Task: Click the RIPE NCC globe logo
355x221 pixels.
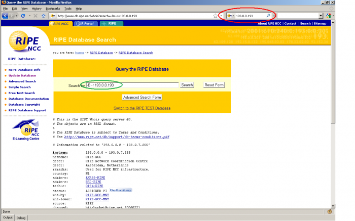Action: (25, 41)
